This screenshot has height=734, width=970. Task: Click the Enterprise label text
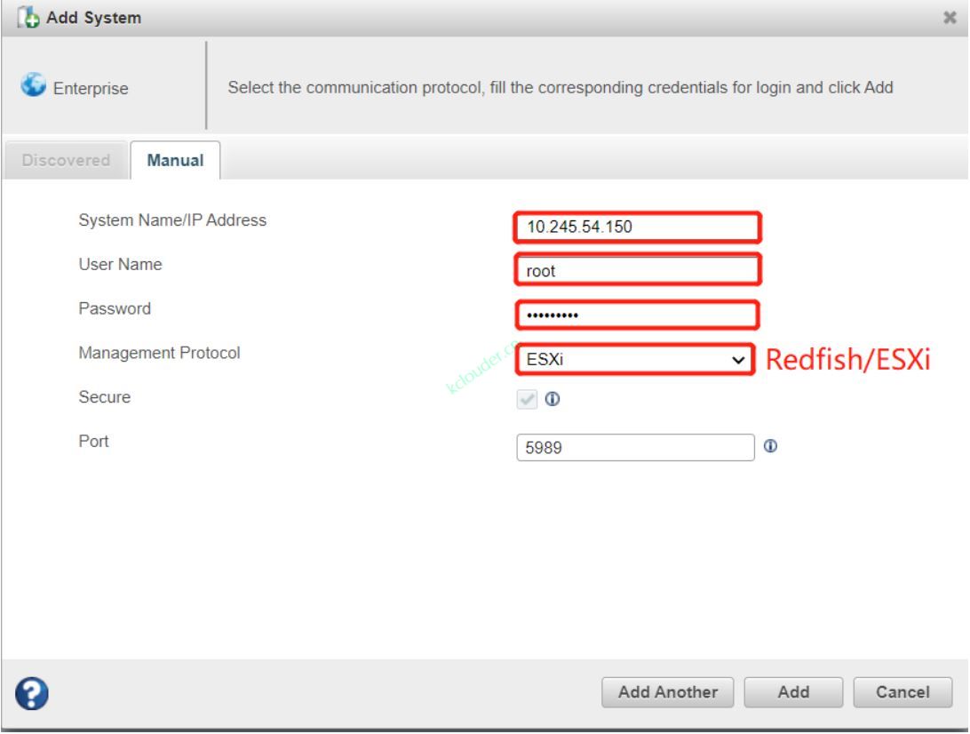[x=91, y=89]
